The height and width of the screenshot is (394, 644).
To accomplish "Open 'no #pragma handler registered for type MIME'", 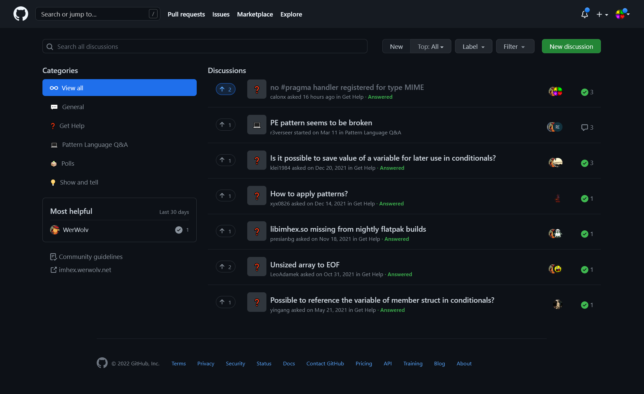I will coord(347,87).
